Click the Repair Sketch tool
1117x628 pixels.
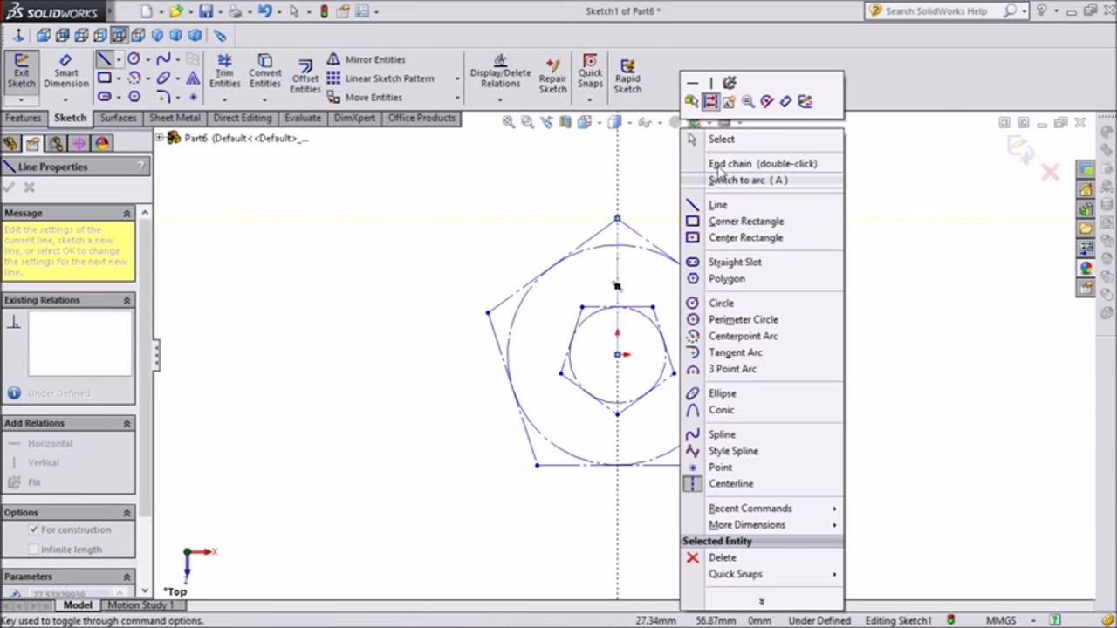coord(552,76)
